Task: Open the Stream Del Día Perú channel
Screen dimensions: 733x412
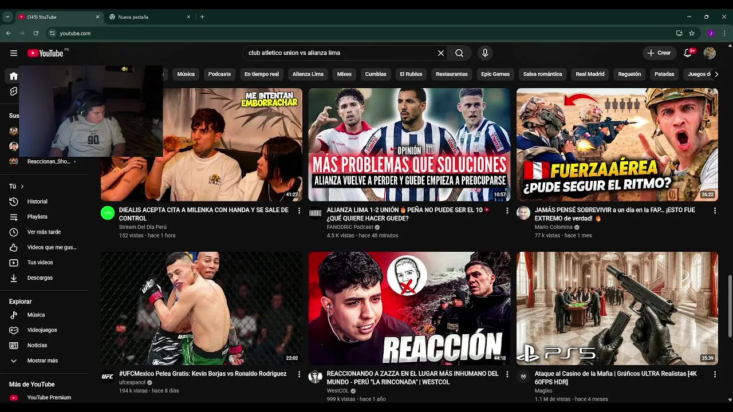Action: tap(143, 227)
